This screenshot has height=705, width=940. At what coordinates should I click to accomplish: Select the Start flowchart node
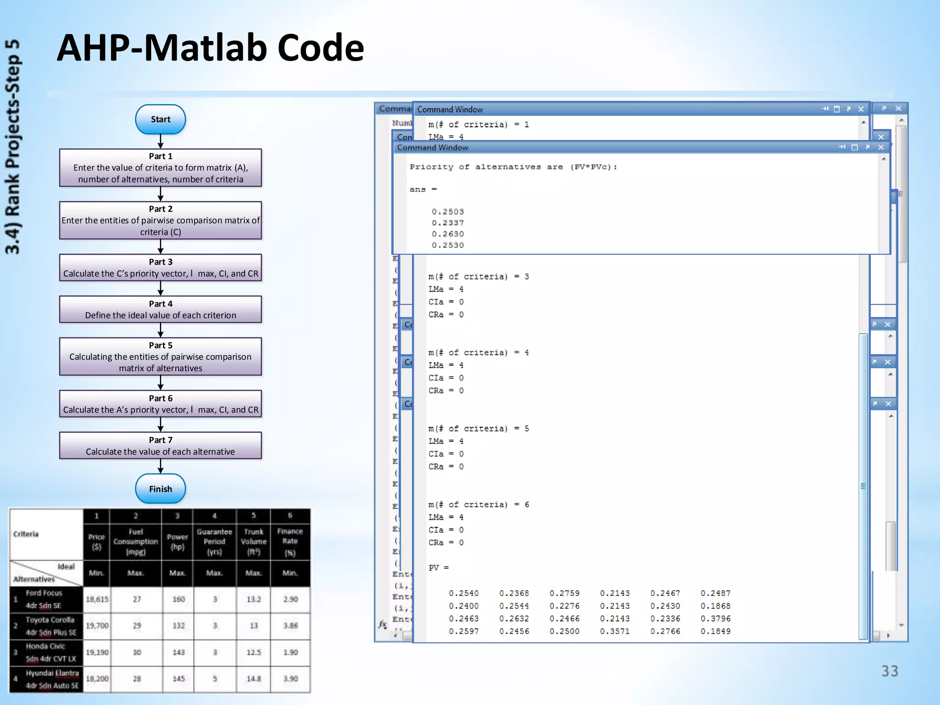click(161, 119)
